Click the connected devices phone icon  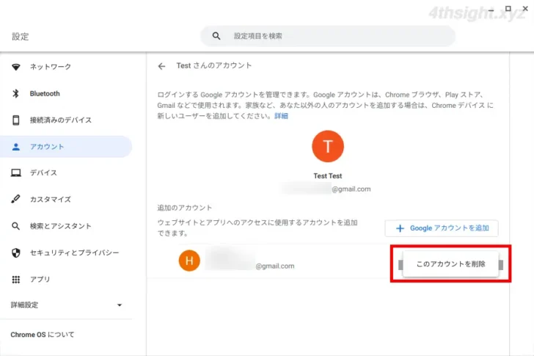click(15, 120)
